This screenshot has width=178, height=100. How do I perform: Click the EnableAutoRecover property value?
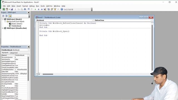click(x=21, y=80)
